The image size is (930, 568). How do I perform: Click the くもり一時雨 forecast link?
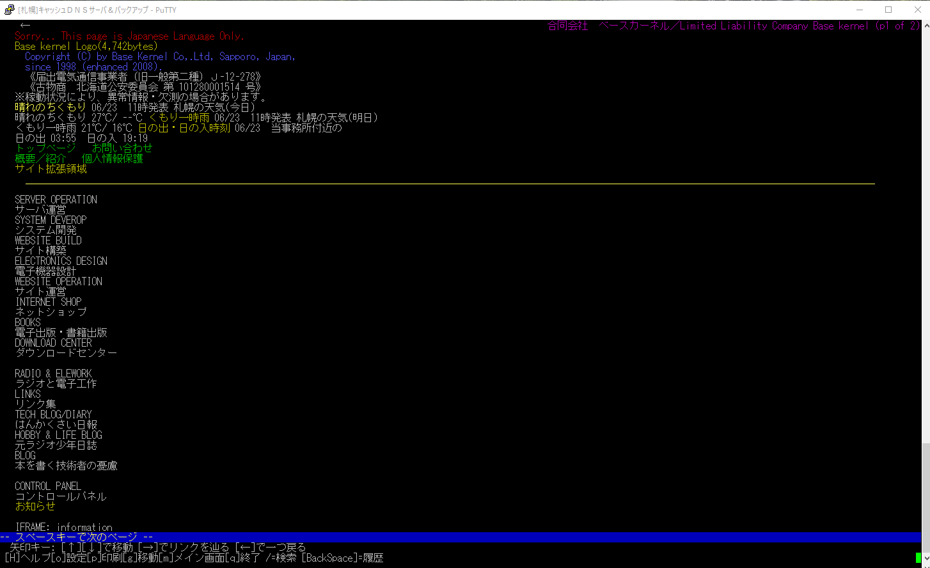click(178, 118)
